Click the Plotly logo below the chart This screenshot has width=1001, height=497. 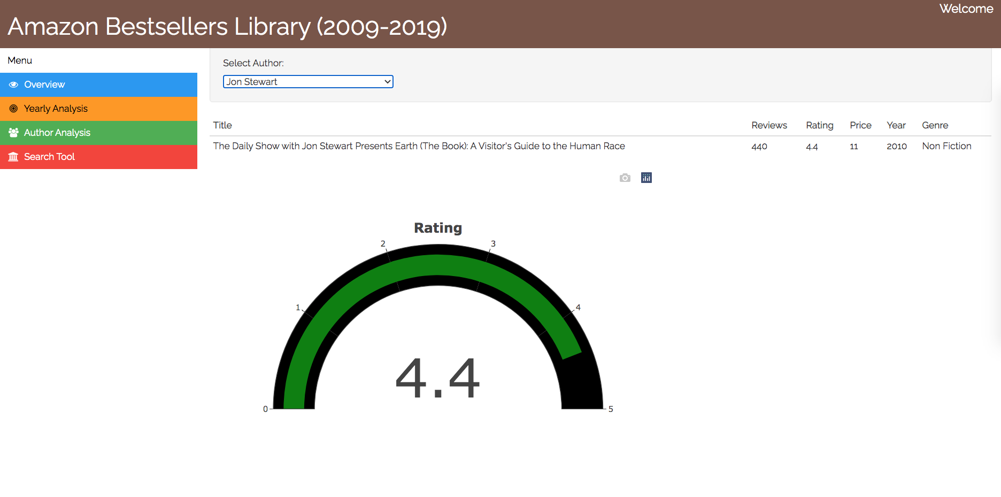pos(646,178)
